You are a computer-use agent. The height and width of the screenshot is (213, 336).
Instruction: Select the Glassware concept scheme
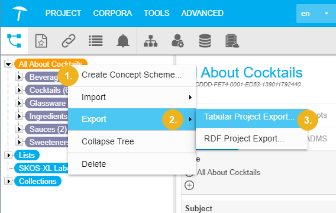(47, 103)
